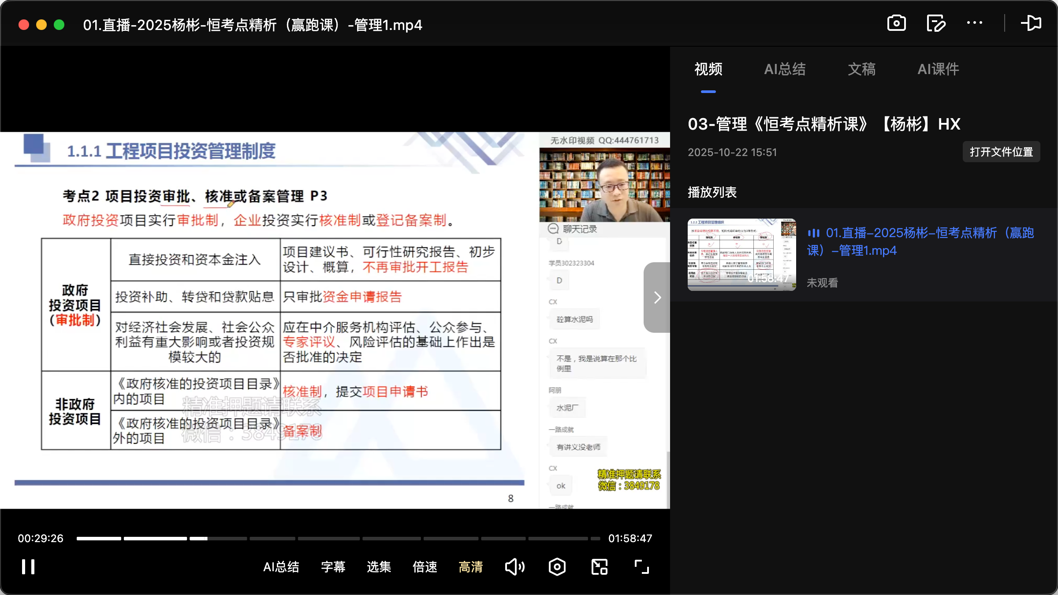Click the screen casting icon top right
The image size is (1058, 595).
[x=1031, y=23]
